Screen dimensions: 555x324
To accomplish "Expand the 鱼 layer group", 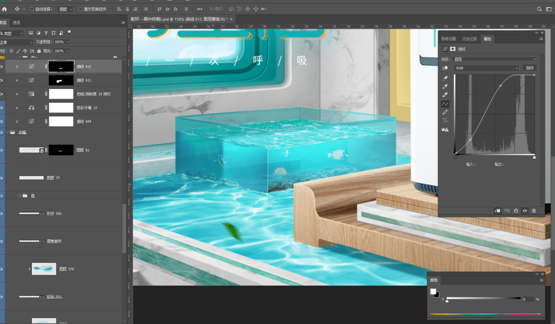I will [20, 196].
